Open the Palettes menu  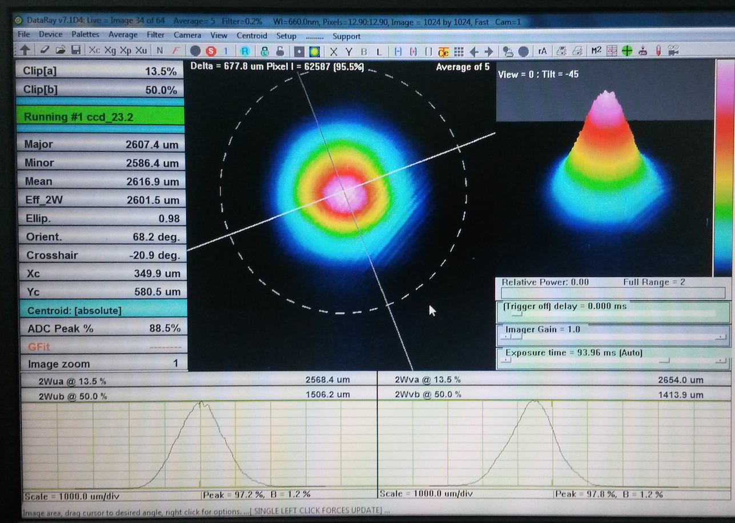coord(86,35)
